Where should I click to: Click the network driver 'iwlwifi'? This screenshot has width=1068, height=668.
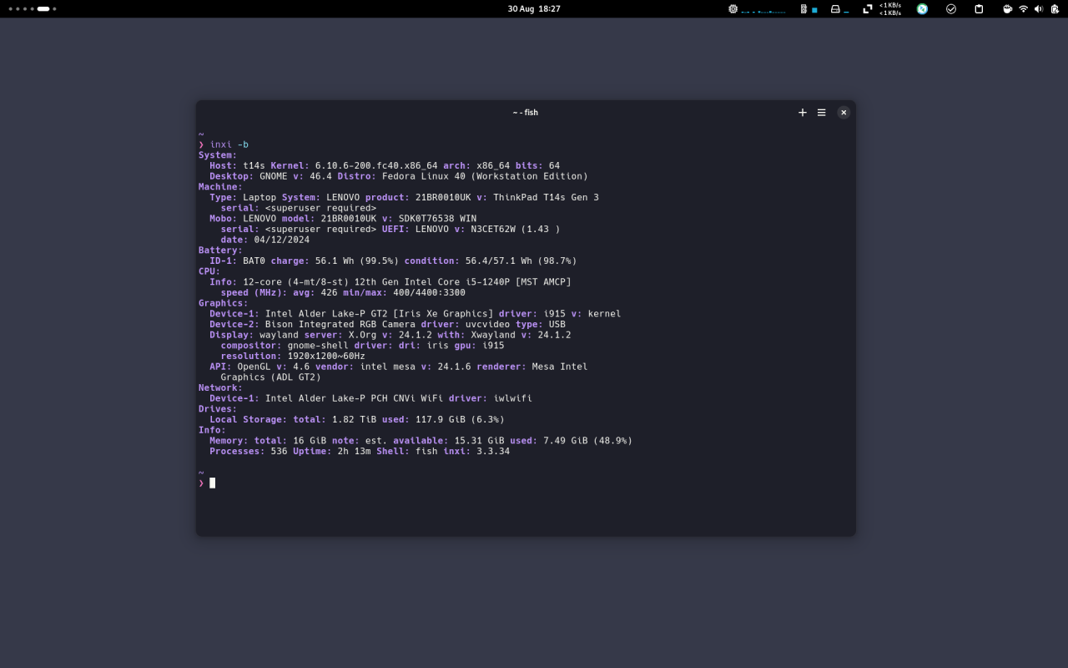(512, 398)
